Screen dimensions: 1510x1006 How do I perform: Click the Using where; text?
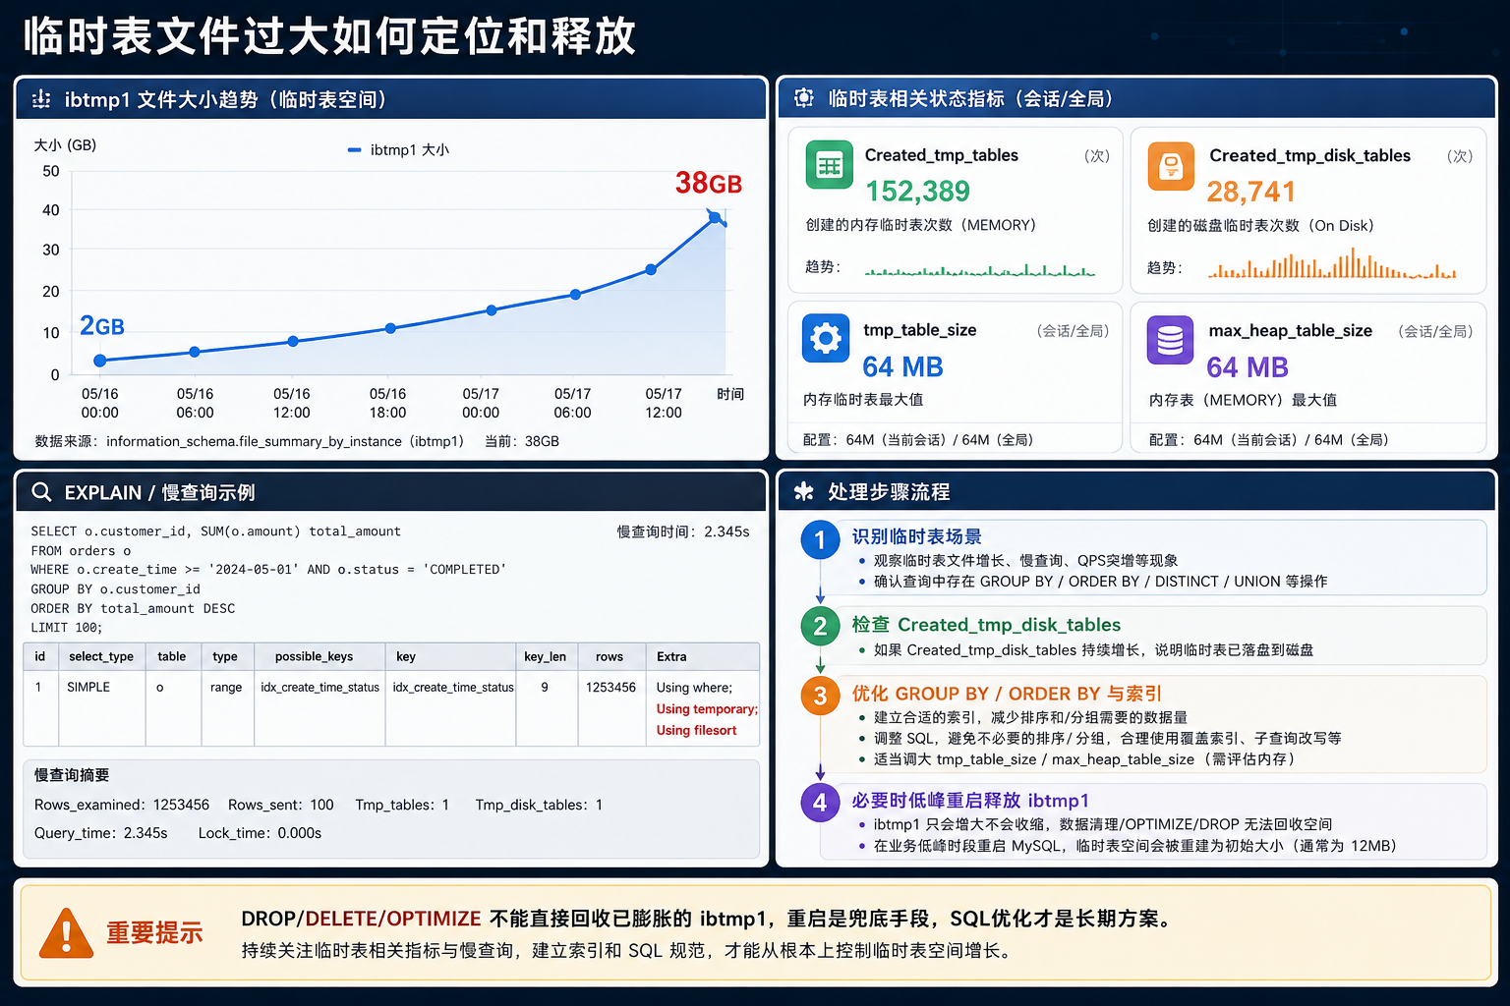coord(694,687)
